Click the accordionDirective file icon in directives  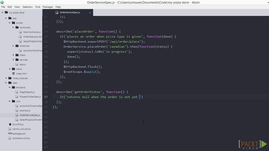click(21, 50)
